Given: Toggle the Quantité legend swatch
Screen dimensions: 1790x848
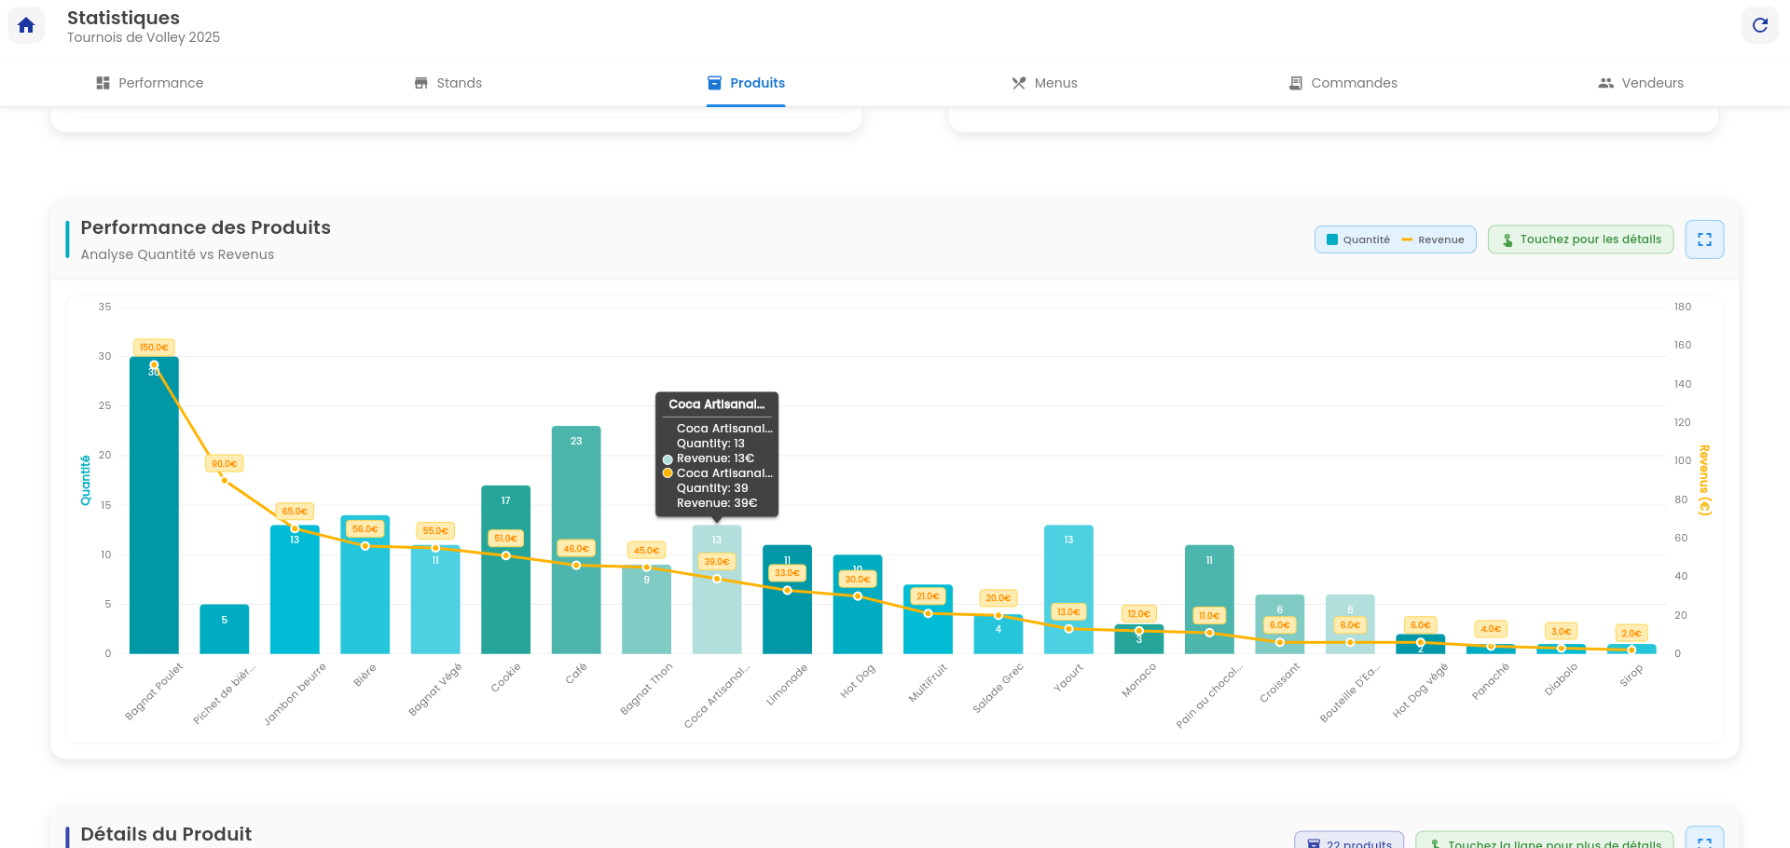Looking at the screenshot, I should (1332, 239).
